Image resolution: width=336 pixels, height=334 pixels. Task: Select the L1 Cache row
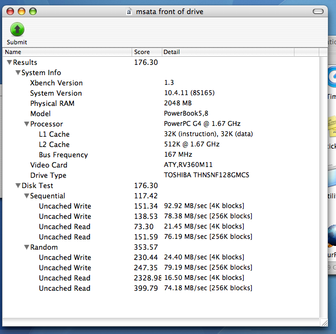pyautogui.click(x=161, y=134)
